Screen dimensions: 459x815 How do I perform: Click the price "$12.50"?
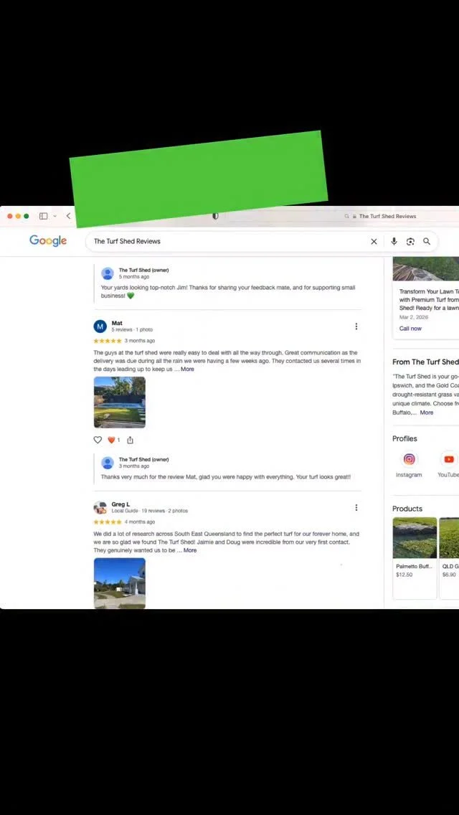point(404,575)
